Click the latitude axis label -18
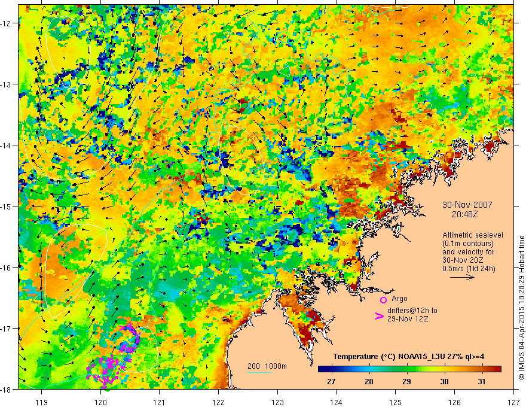 (6, 389)
